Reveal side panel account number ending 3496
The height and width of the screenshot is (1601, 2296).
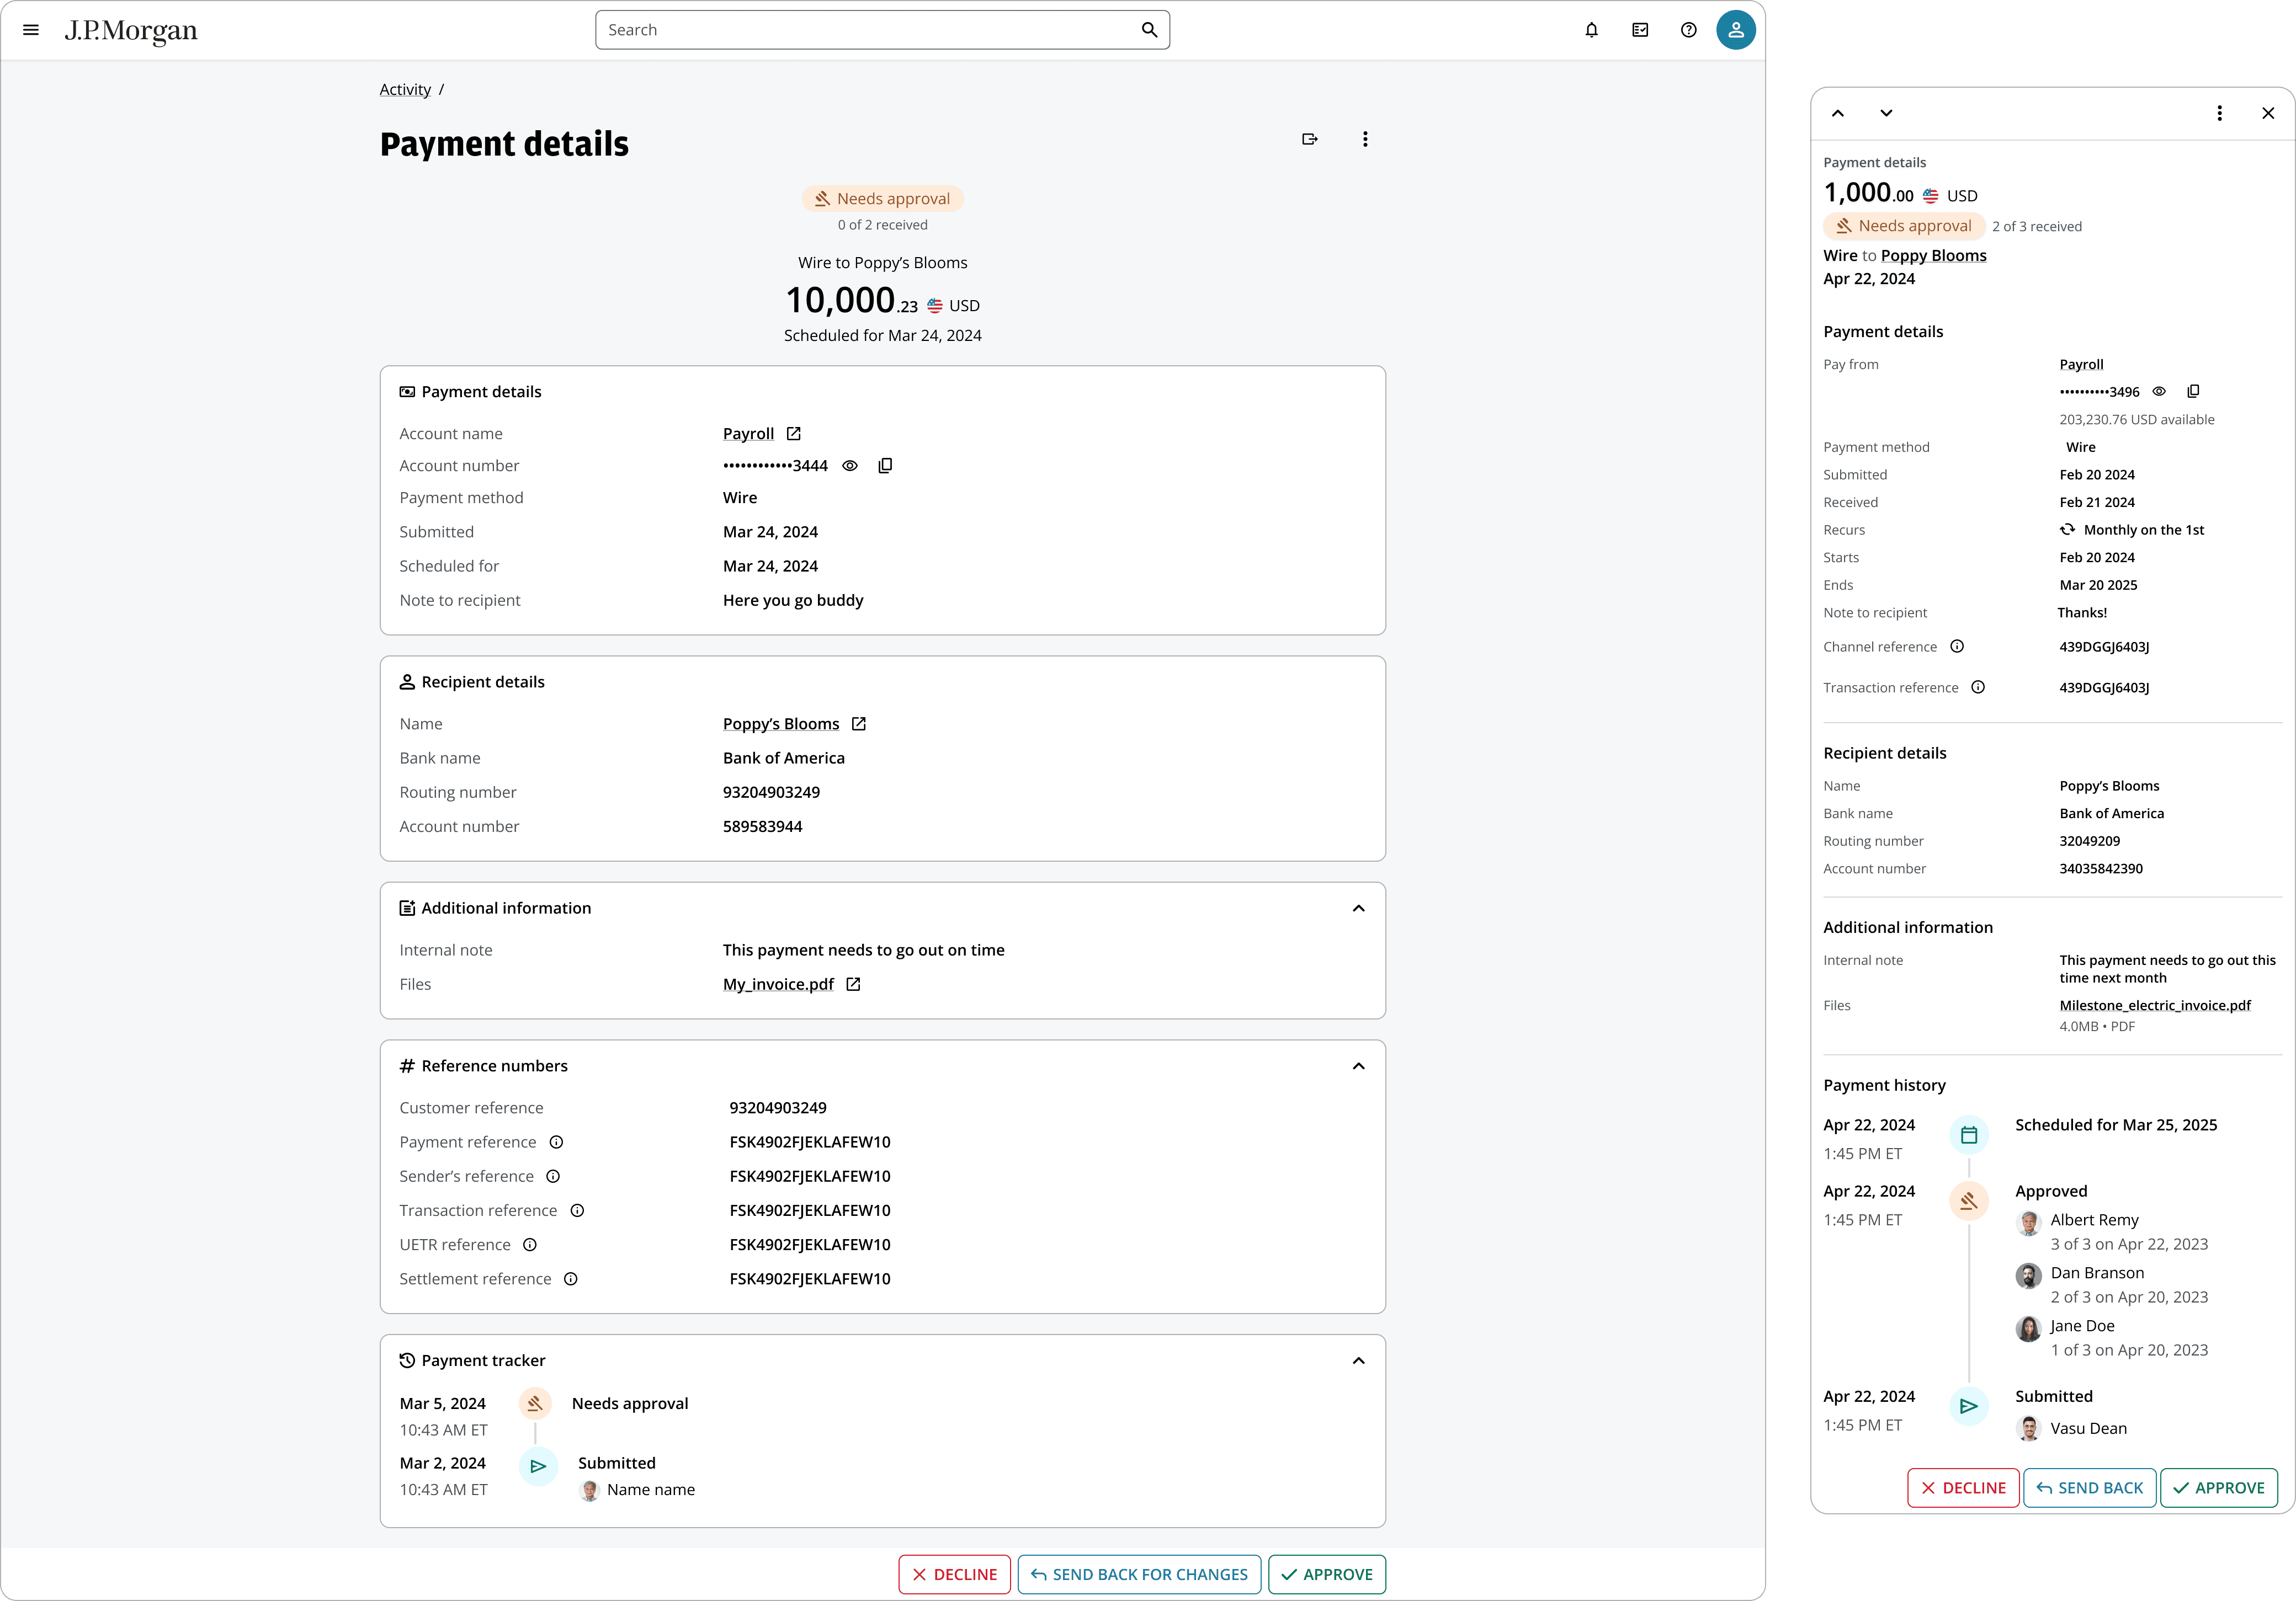[2159, 392]
